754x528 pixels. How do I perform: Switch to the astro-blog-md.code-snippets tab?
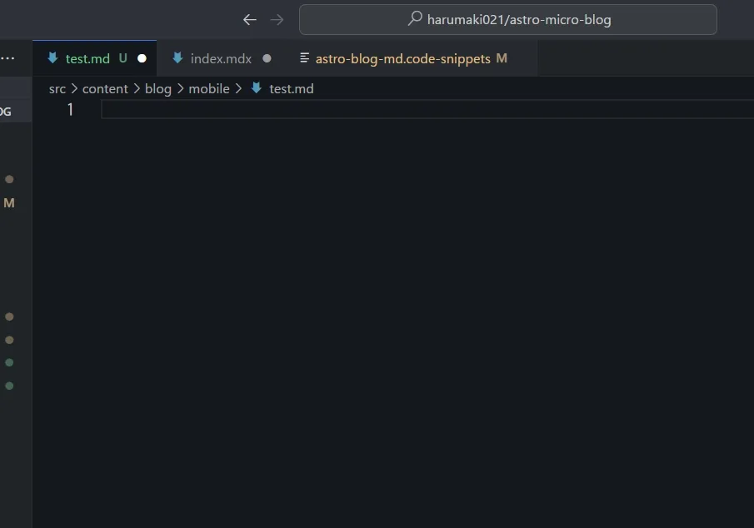[x=402, y=58]
